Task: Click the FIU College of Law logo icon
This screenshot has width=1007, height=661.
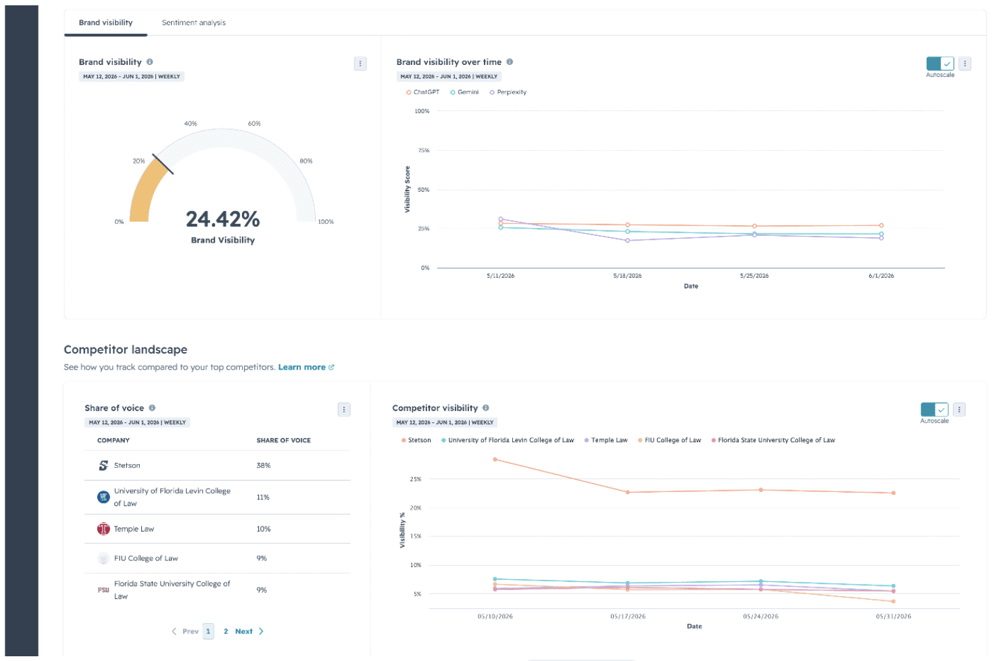Action: click(103, 558)
